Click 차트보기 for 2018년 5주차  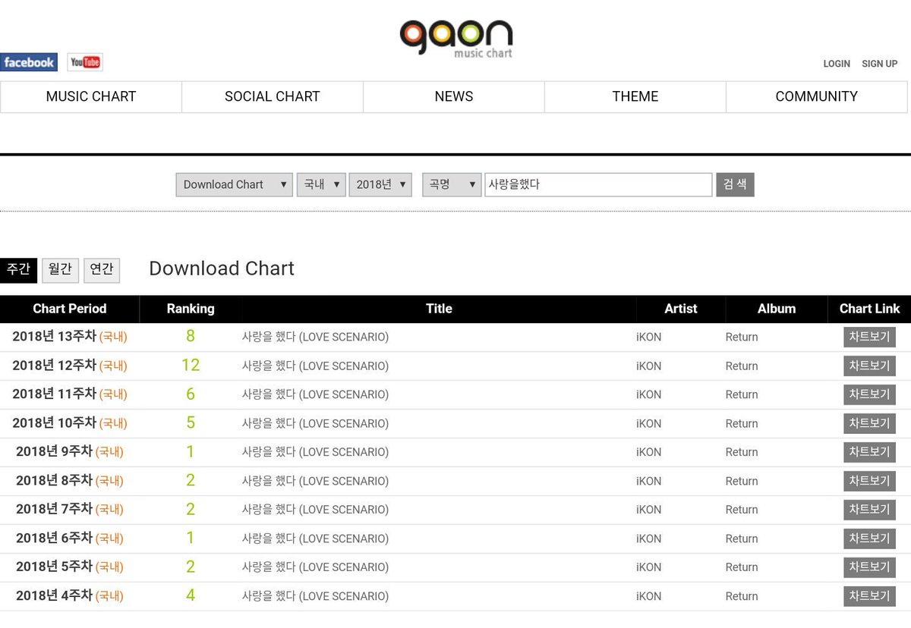coord(869,567)
